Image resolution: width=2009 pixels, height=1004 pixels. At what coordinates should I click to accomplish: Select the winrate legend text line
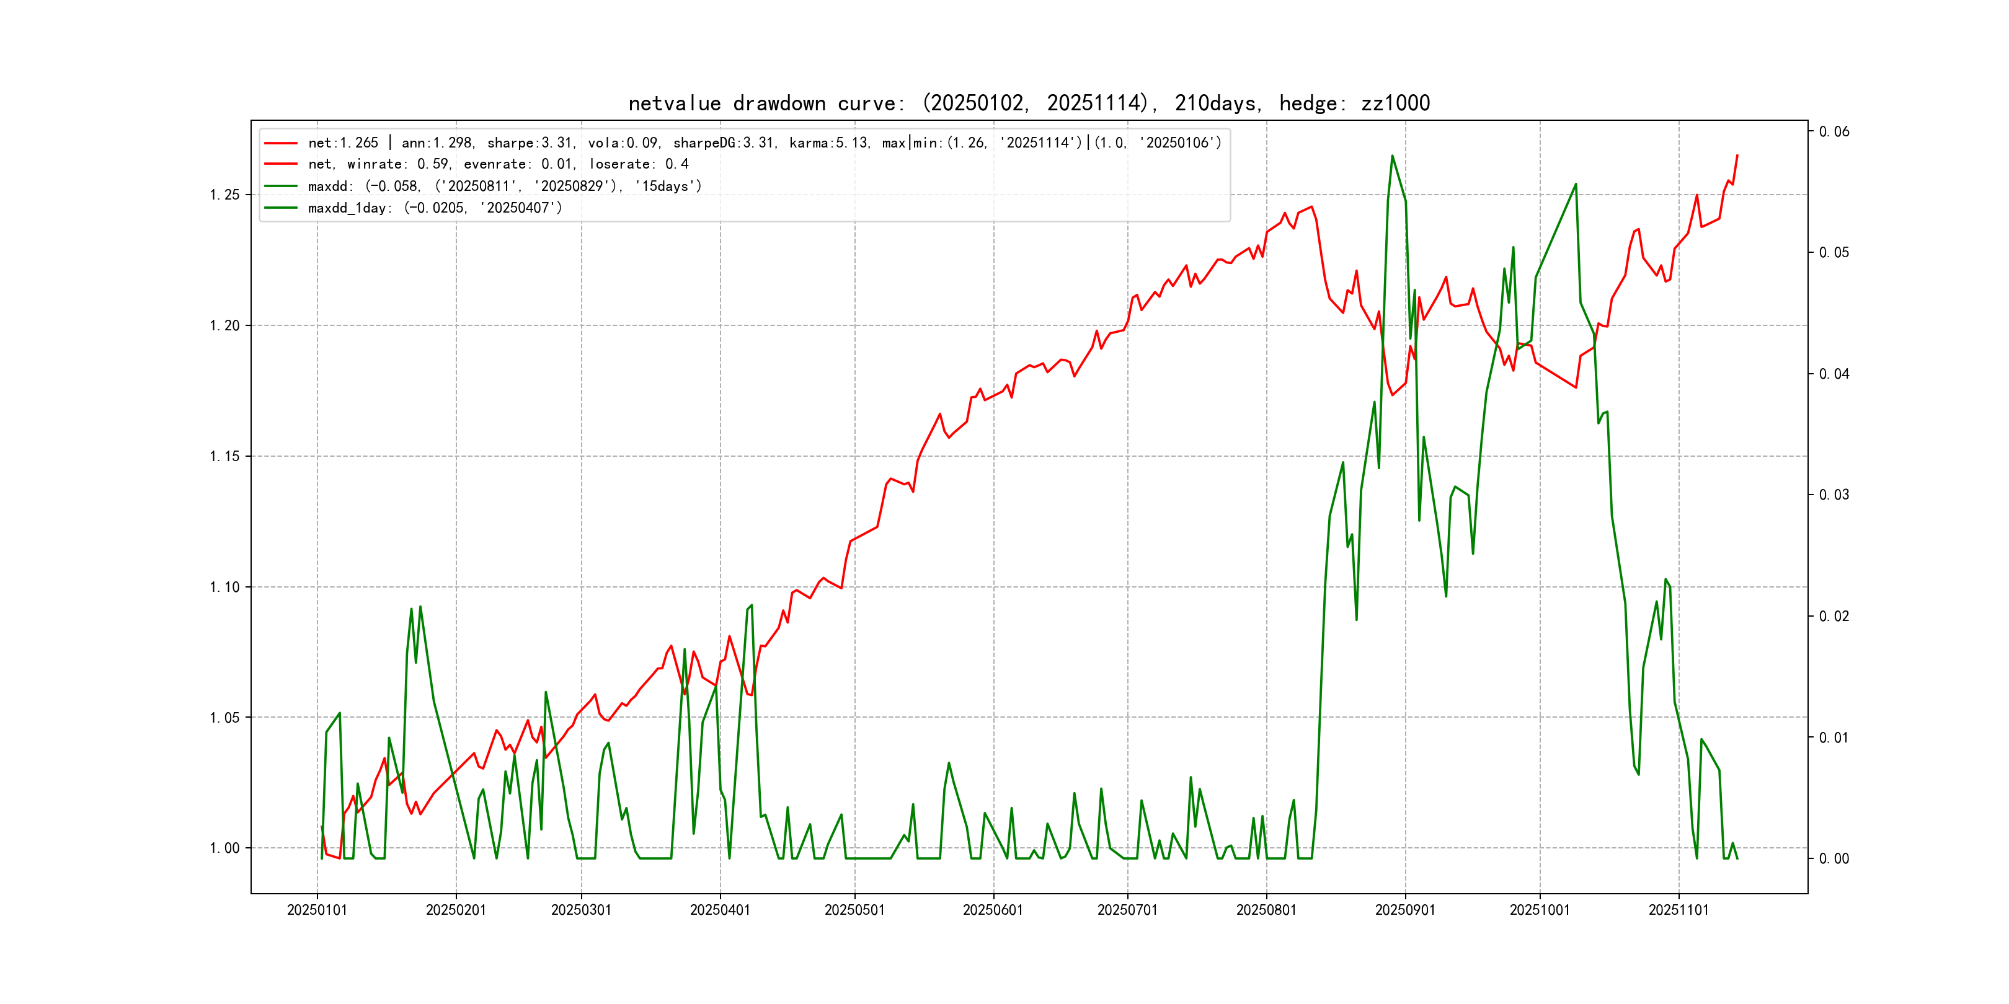[x=497, y=164]
